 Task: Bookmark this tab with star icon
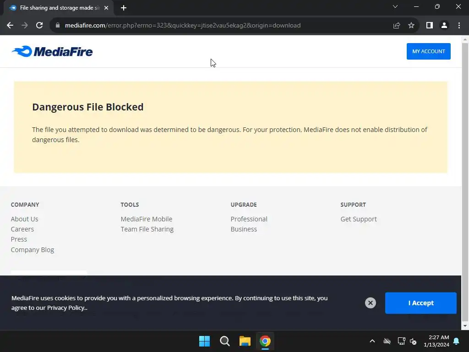(x=411, y=26)
